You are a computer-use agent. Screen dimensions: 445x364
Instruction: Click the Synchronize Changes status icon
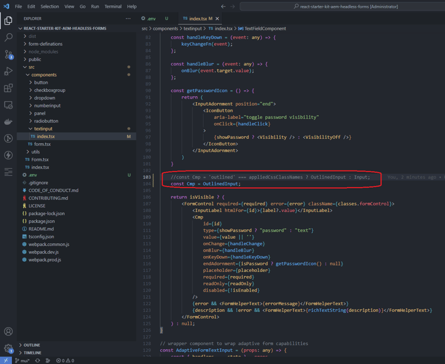(37, 360)
